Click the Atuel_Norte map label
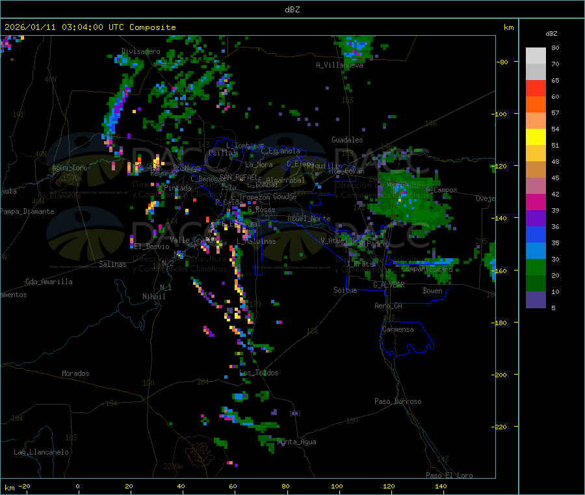The width and height of the screenshot is (585, 495). pos(309,219)
